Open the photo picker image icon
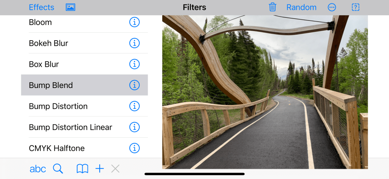Viewport: 389px width, 179px height. 70,8
